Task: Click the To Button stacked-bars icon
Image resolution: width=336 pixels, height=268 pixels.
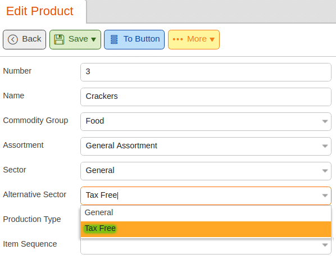Action: pyautogui.click(x=114, y=40)
